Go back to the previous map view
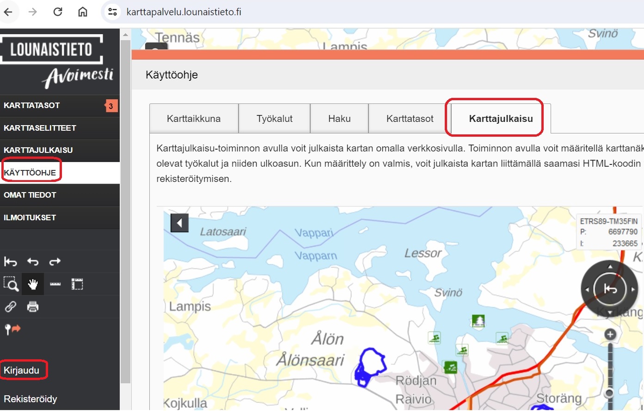 pos(33,262)
